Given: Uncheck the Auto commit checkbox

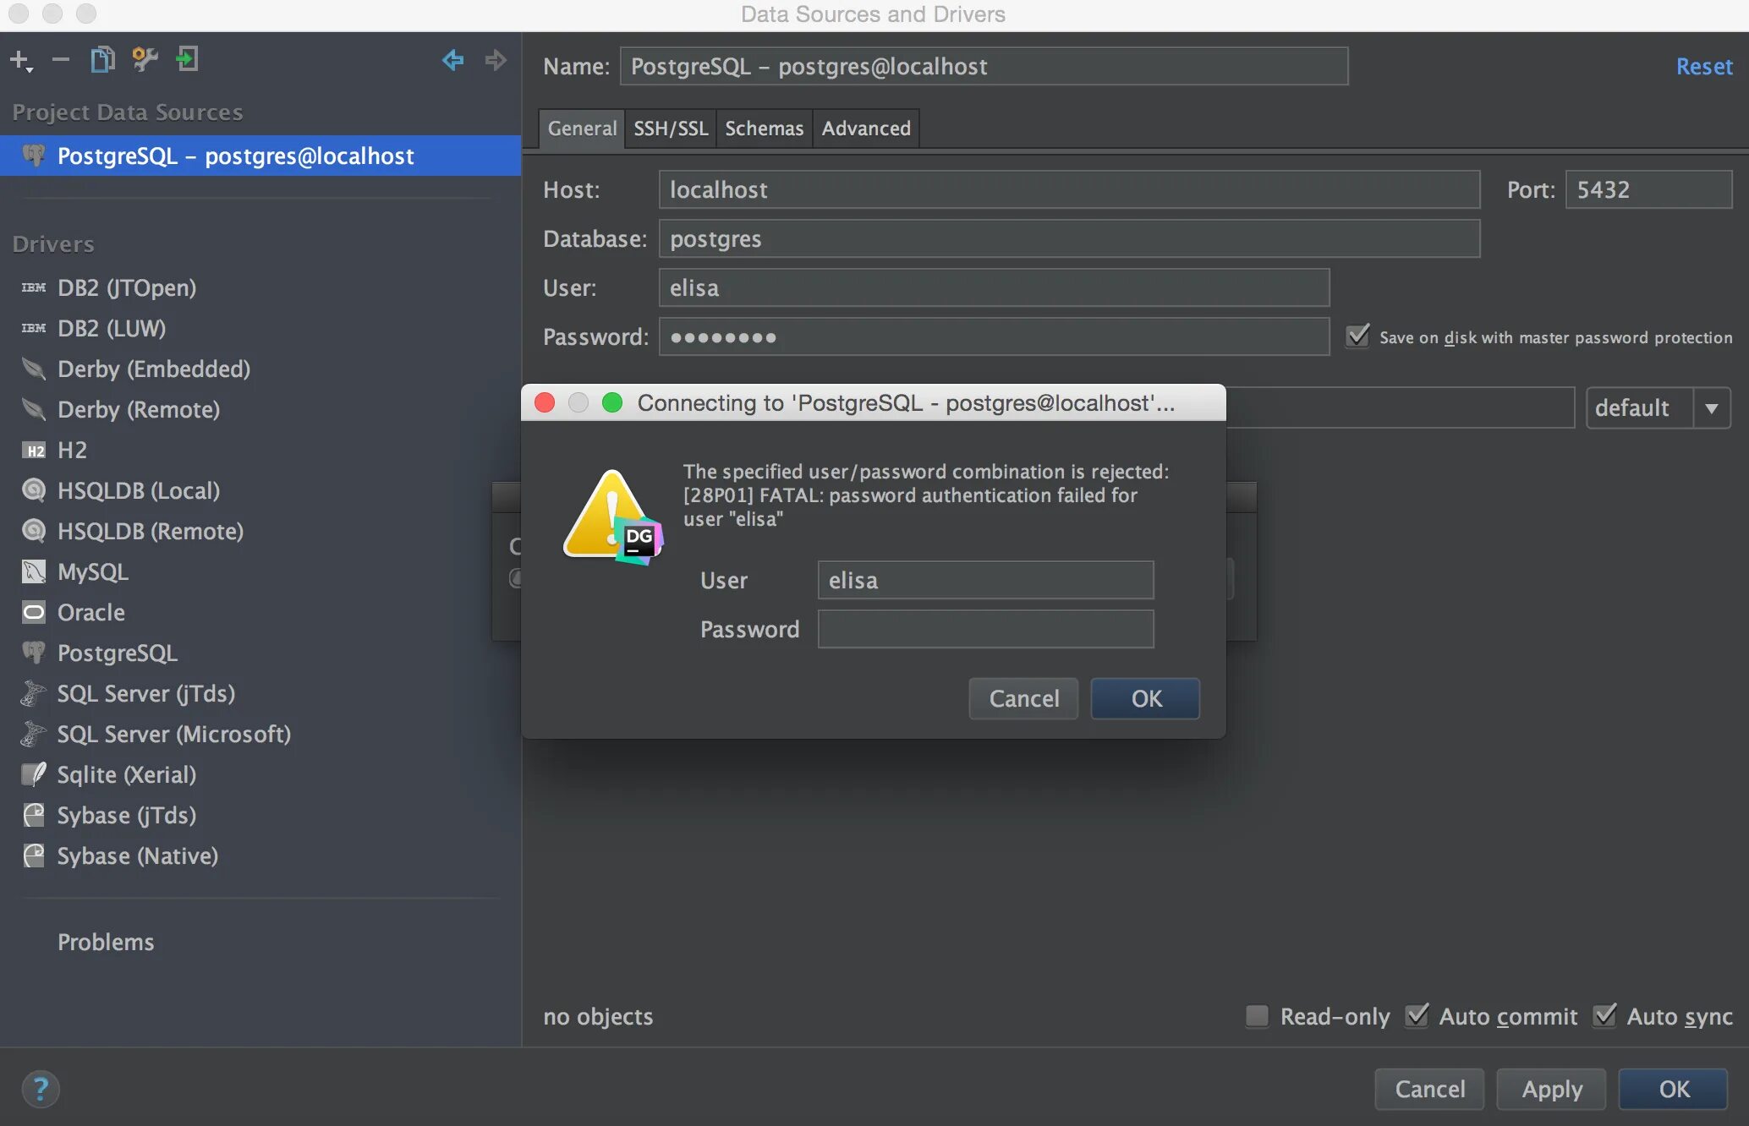Looking at the screenshot, I should pos(1417,1015).
